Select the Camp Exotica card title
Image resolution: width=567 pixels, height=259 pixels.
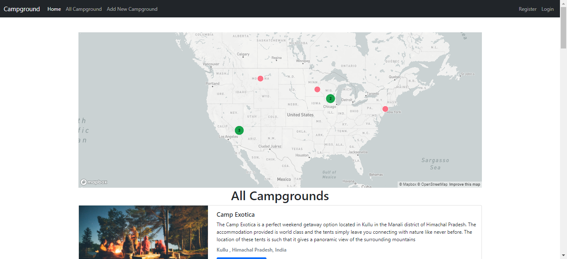(x=235, y=215)
